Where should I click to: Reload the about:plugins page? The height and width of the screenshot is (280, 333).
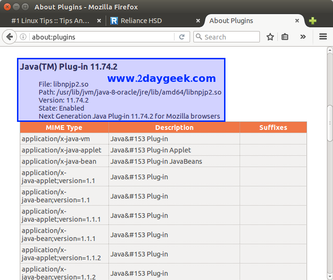pos(182,37)
